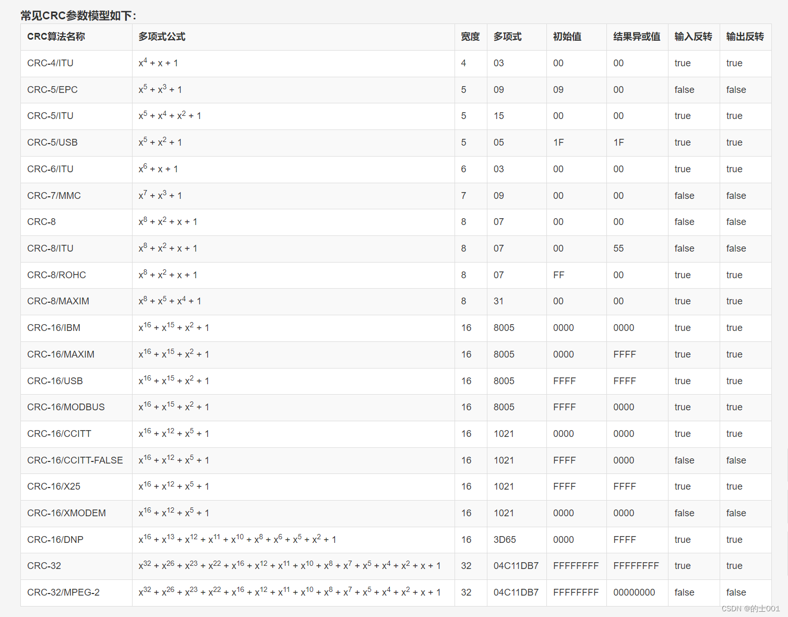Click 04C11DB7 in the CRC-32 row
This screenshot has height=617, width=788.
(516, 566)
